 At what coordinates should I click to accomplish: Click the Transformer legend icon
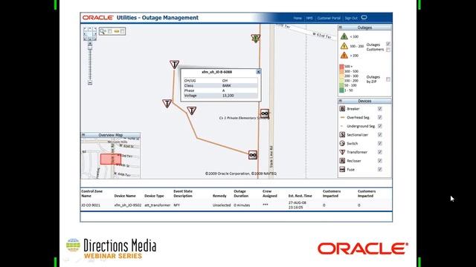[342, 152]
